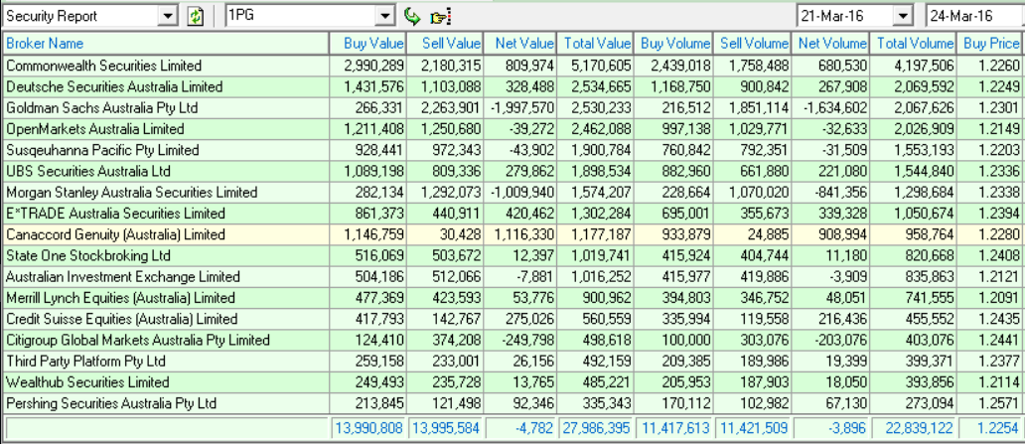Select Merrill Lynch Equities (Australia) Limited row
Image resolution: width=1025 pixels, height=444 pixels.
click(x=512, y=298)
